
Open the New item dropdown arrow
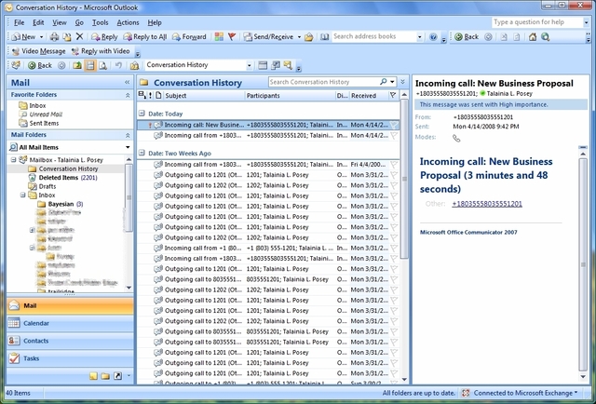click(x=41, y=37)
